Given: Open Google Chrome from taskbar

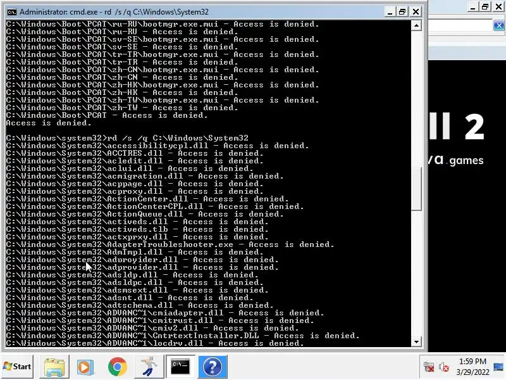Looking at the screenshot, I should [x=118, y=367].
